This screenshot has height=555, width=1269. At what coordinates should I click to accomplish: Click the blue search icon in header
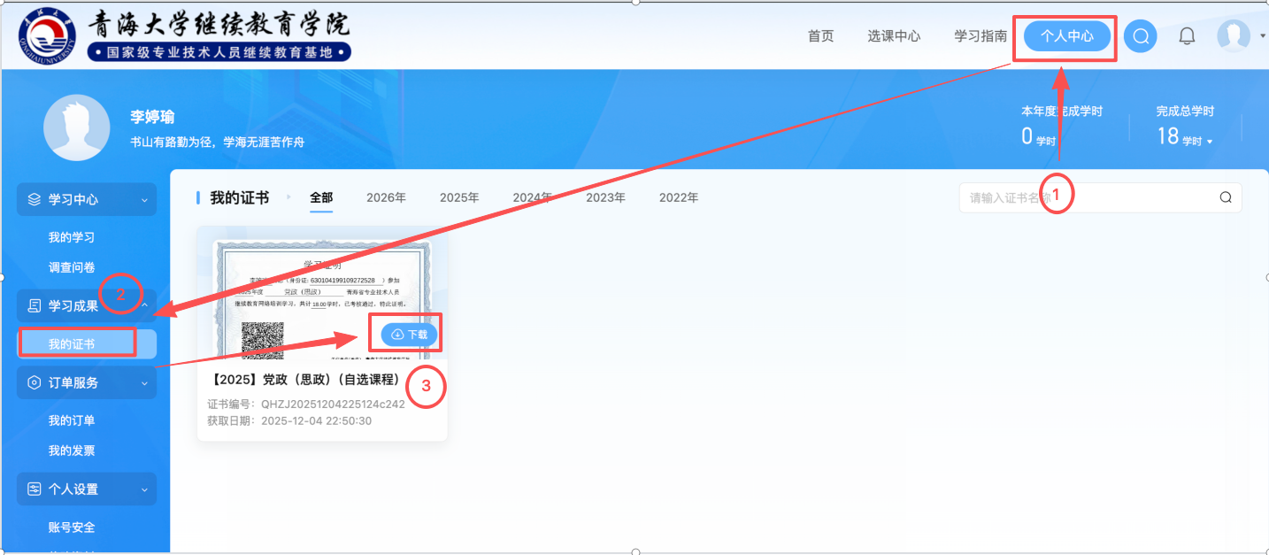1140,36
